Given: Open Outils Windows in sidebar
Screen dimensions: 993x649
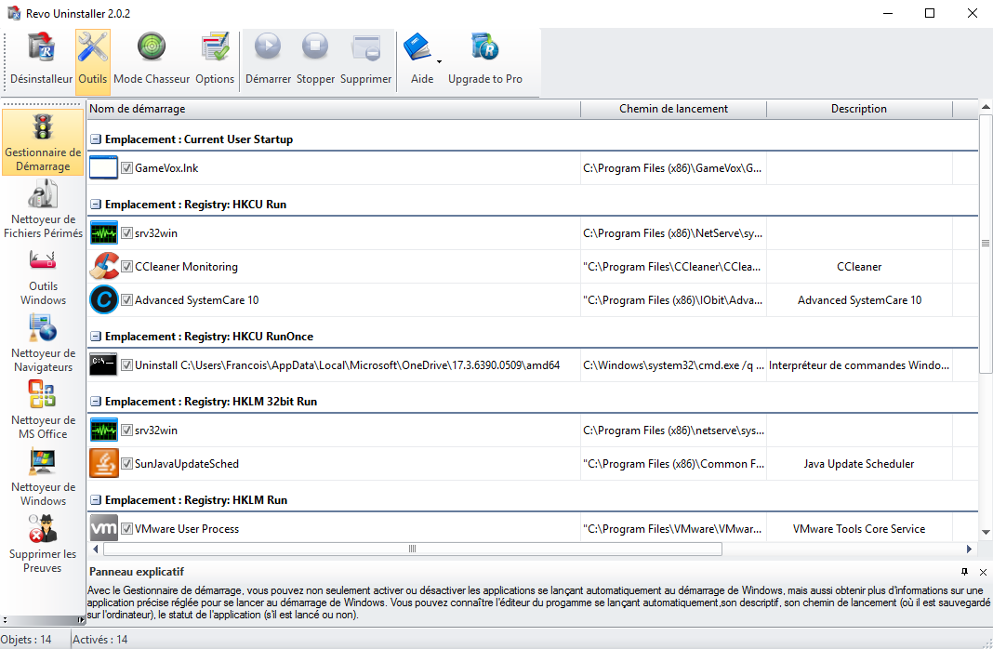Looking at the screenshot, I should point(43,277).
